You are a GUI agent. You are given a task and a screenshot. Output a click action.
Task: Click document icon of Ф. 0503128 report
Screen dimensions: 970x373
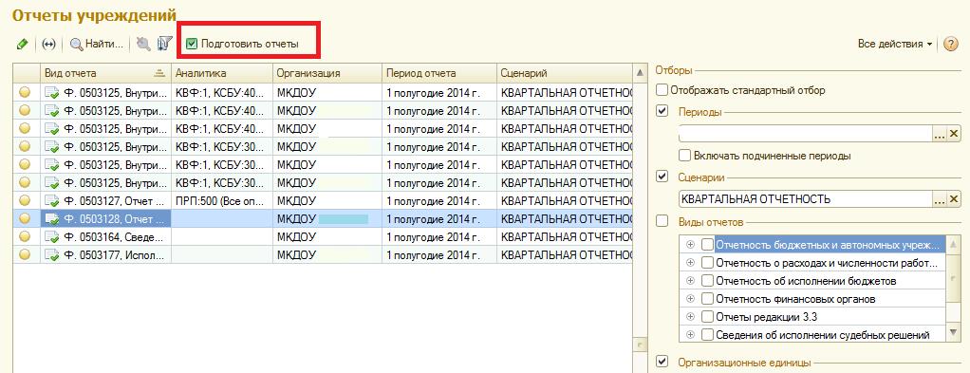pos(52,219)
